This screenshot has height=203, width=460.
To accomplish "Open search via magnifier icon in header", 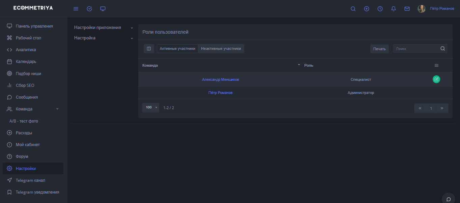I will pos(353,9).
